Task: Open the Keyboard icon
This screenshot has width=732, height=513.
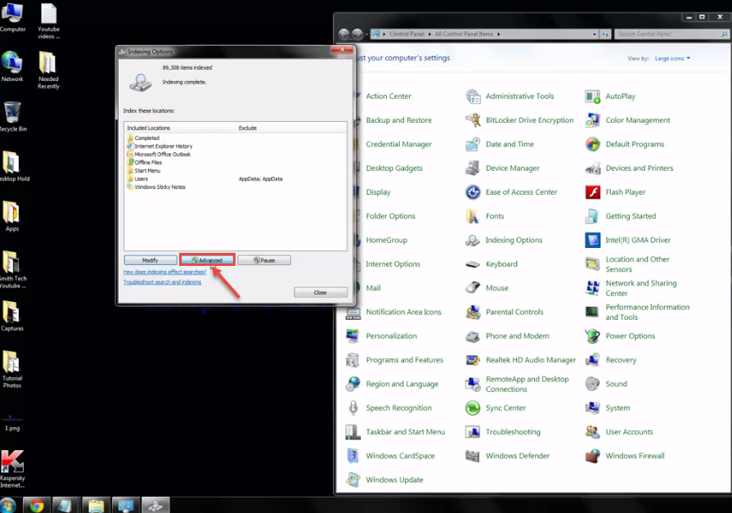Action: coord(473,264)
